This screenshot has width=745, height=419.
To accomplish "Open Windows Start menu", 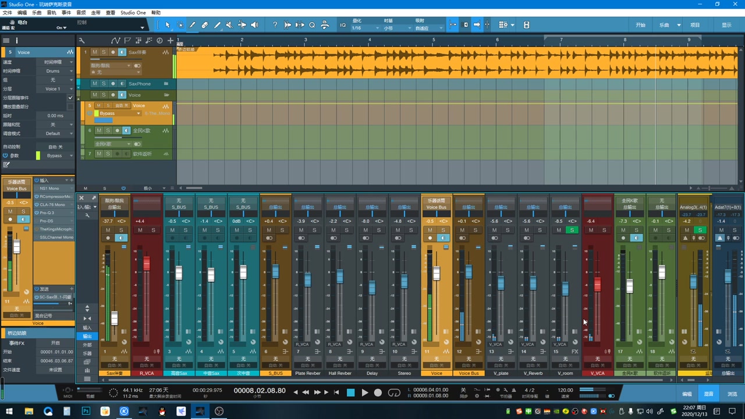I will pos(9,411).
